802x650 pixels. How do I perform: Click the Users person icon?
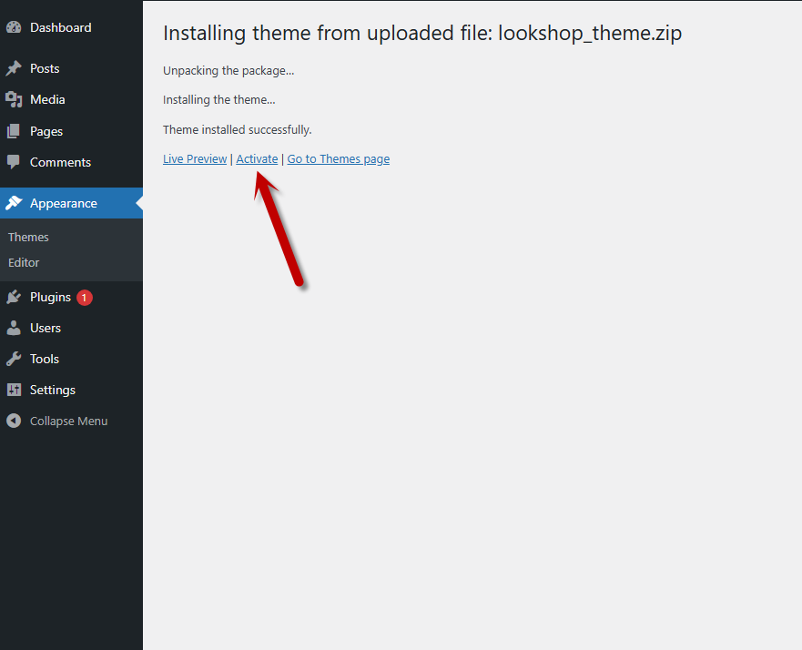[x=14, y=328]
